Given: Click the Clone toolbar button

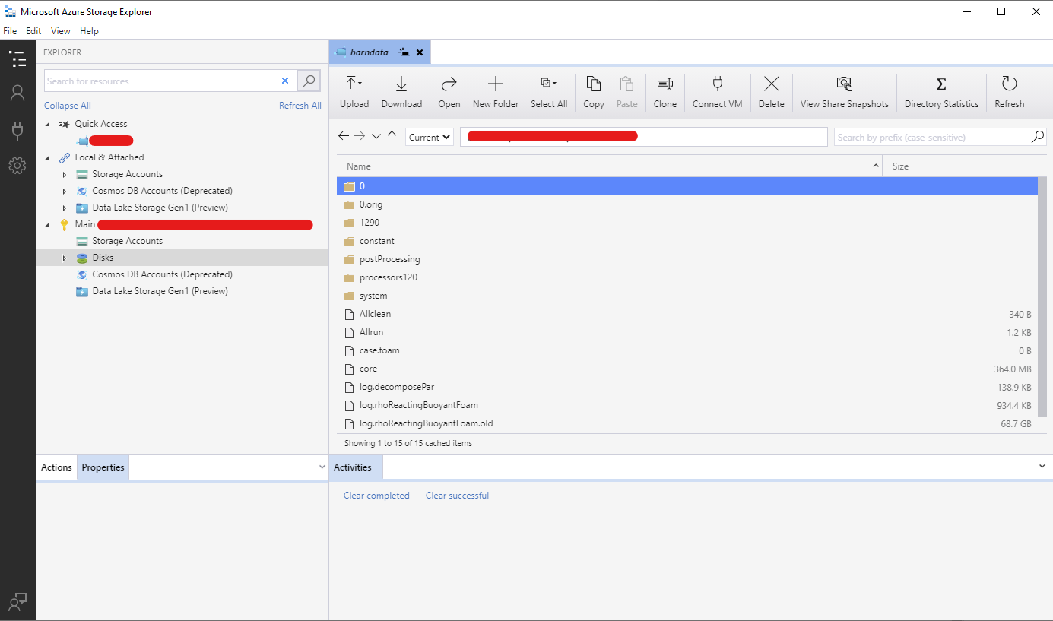Looking at the screenshot, I should 665,92.
